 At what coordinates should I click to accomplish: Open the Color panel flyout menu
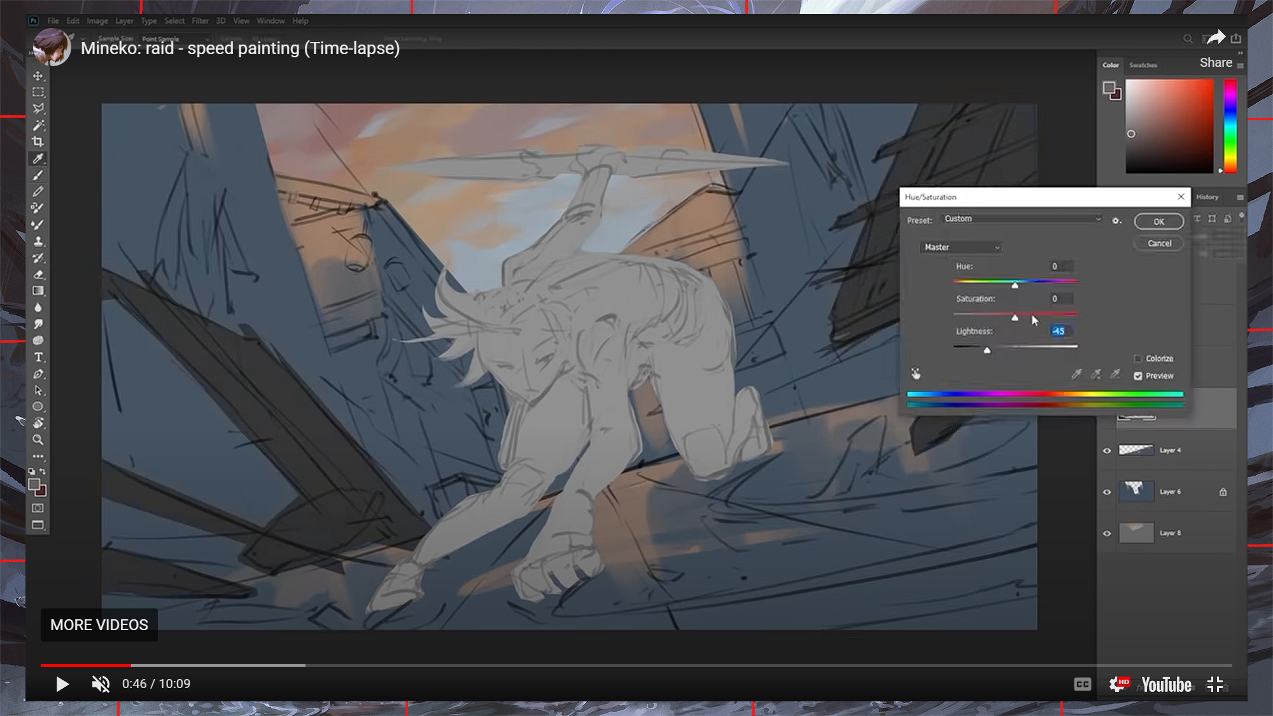1240,66
